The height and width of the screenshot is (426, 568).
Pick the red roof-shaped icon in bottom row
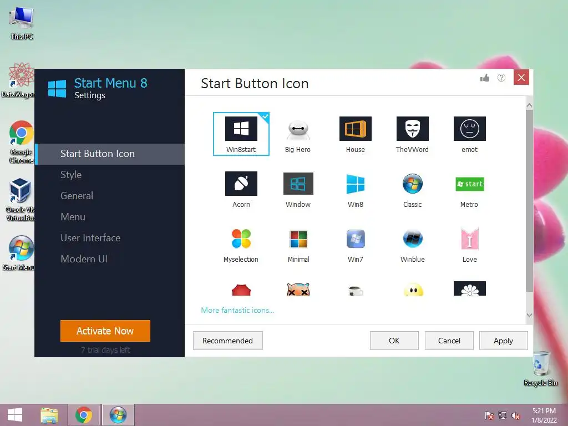(241, 290)
